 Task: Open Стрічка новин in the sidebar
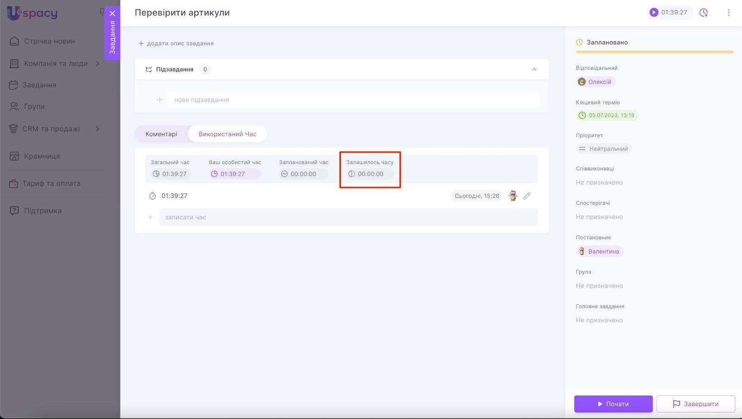49,41
